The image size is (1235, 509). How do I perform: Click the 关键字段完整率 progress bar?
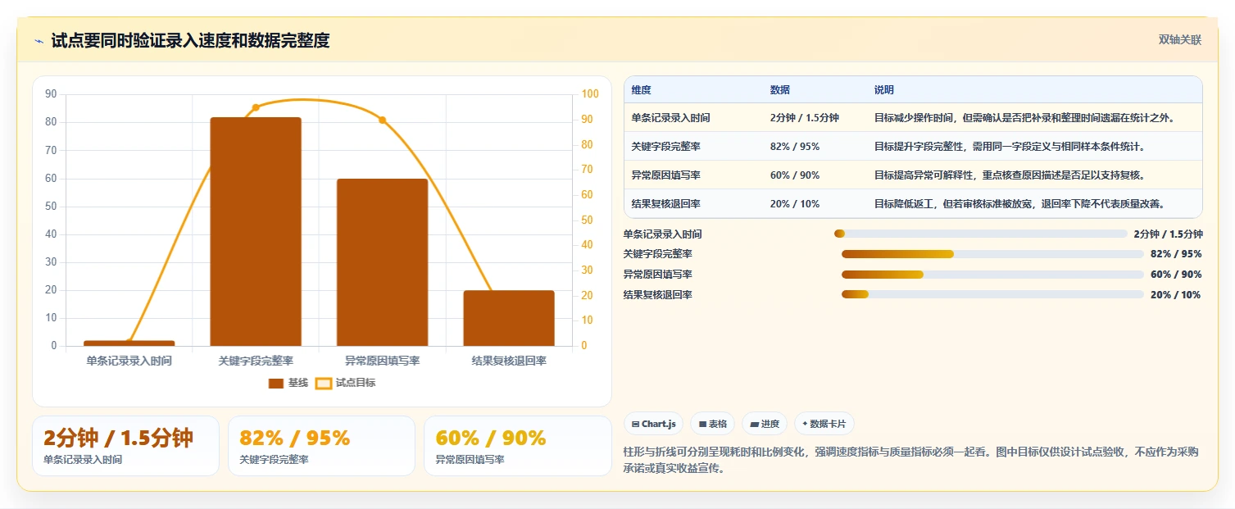click(x=992, y=254)
